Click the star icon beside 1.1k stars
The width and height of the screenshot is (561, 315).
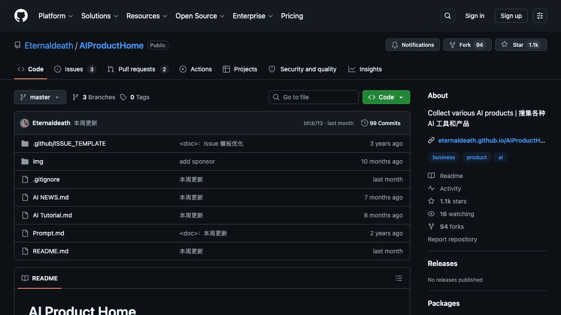pos(431,201)
